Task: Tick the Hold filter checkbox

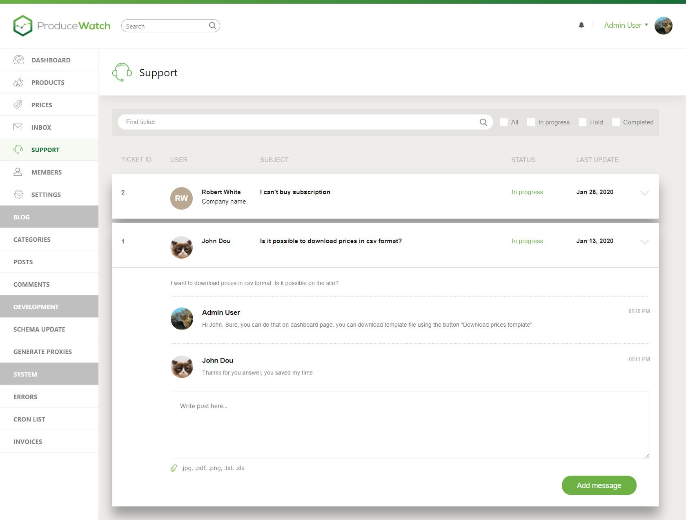Action: pos(583,122)
